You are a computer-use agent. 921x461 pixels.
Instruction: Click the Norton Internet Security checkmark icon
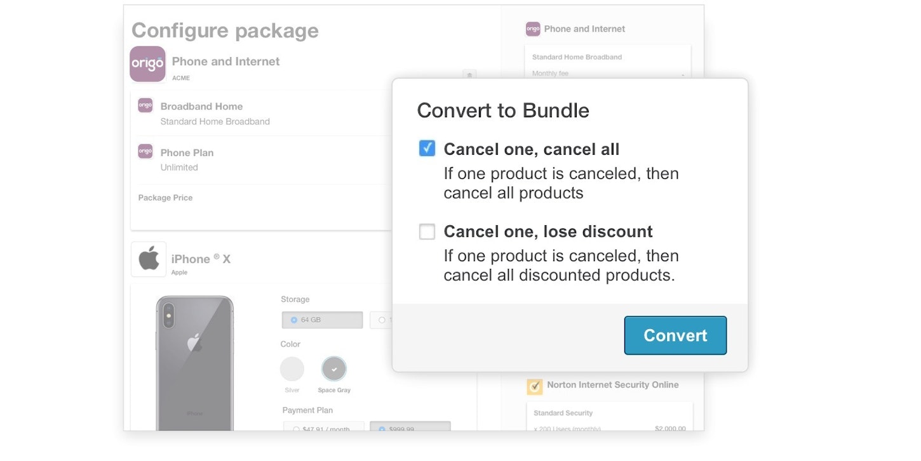[535, 386]
